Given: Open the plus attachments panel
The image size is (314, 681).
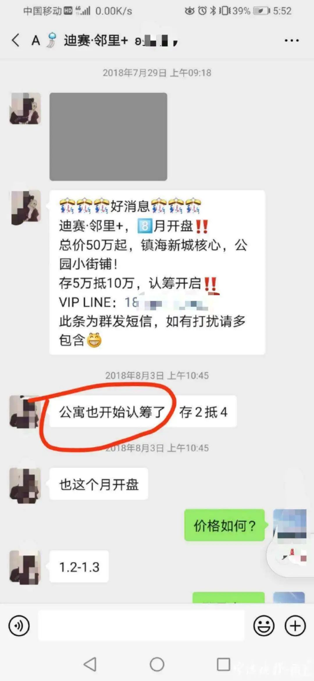Looking at the screenshot, I should 295,625.
